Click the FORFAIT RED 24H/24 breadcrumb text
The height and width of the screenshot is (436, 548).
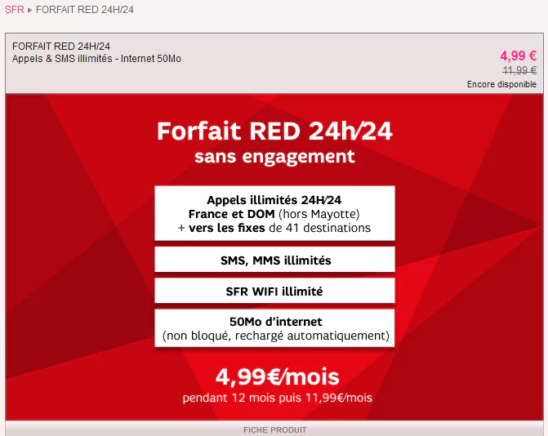coord(85,10)
